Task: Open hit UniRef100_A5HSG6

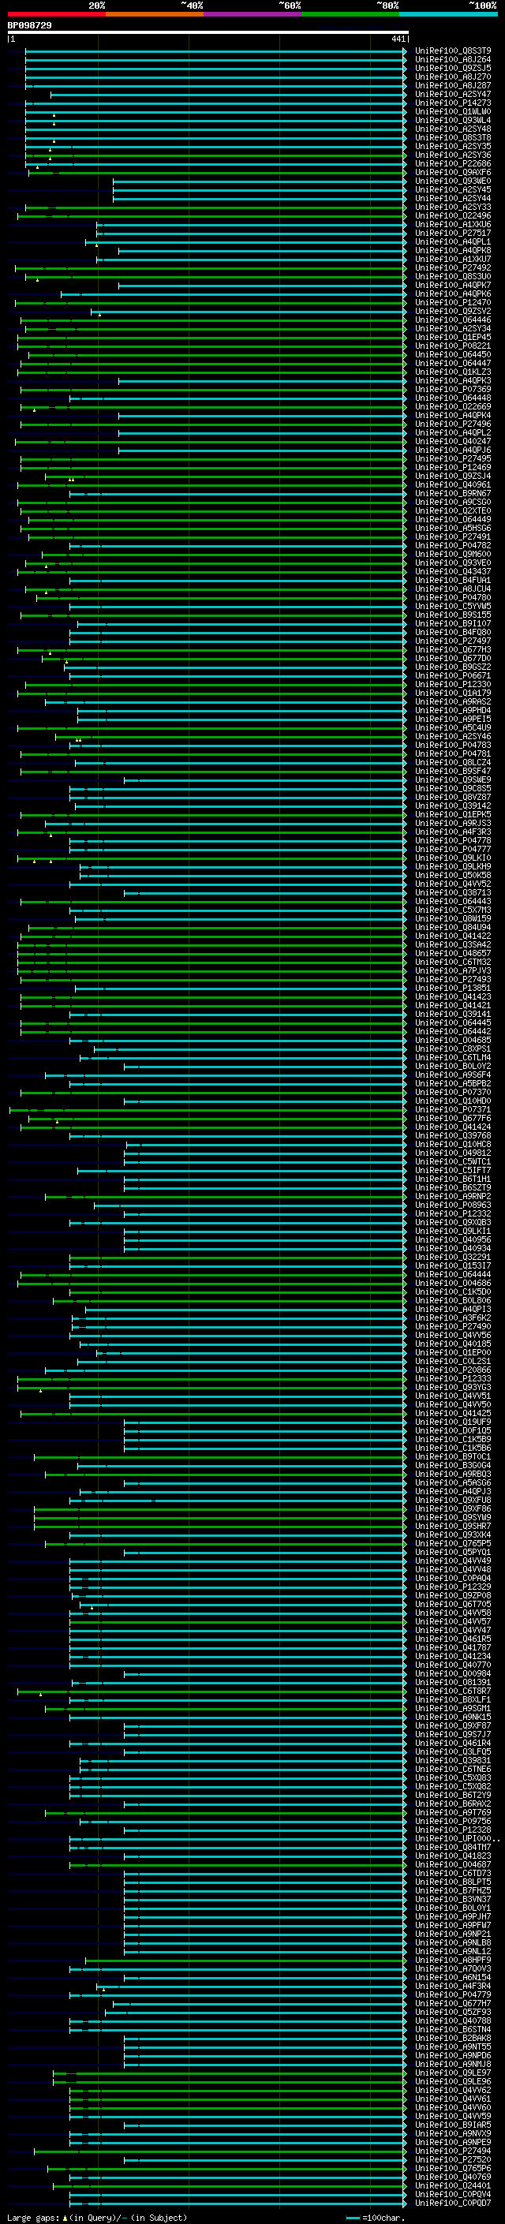Action: coord(453,529)
